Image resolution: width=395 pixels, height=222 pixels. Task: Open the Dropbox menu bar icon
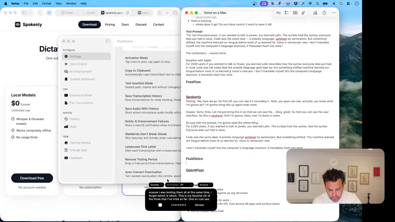tap(296, 3)
